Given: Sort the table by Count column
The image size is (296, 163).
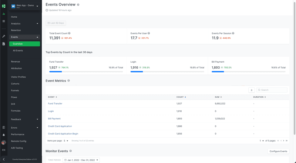Looking at the screenshot, I should pyautogui.click(x=185, y=97).
